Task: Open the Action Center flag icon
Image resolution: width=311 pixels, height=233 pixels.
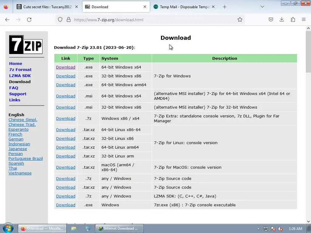Action: click(x=273, y=229)
